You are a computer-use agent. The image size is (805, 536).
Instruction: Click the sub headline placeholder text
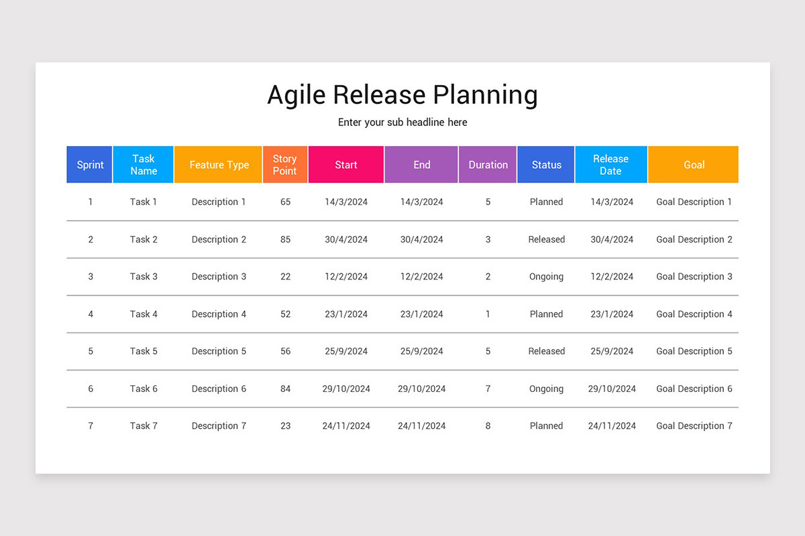click(402, 123)
